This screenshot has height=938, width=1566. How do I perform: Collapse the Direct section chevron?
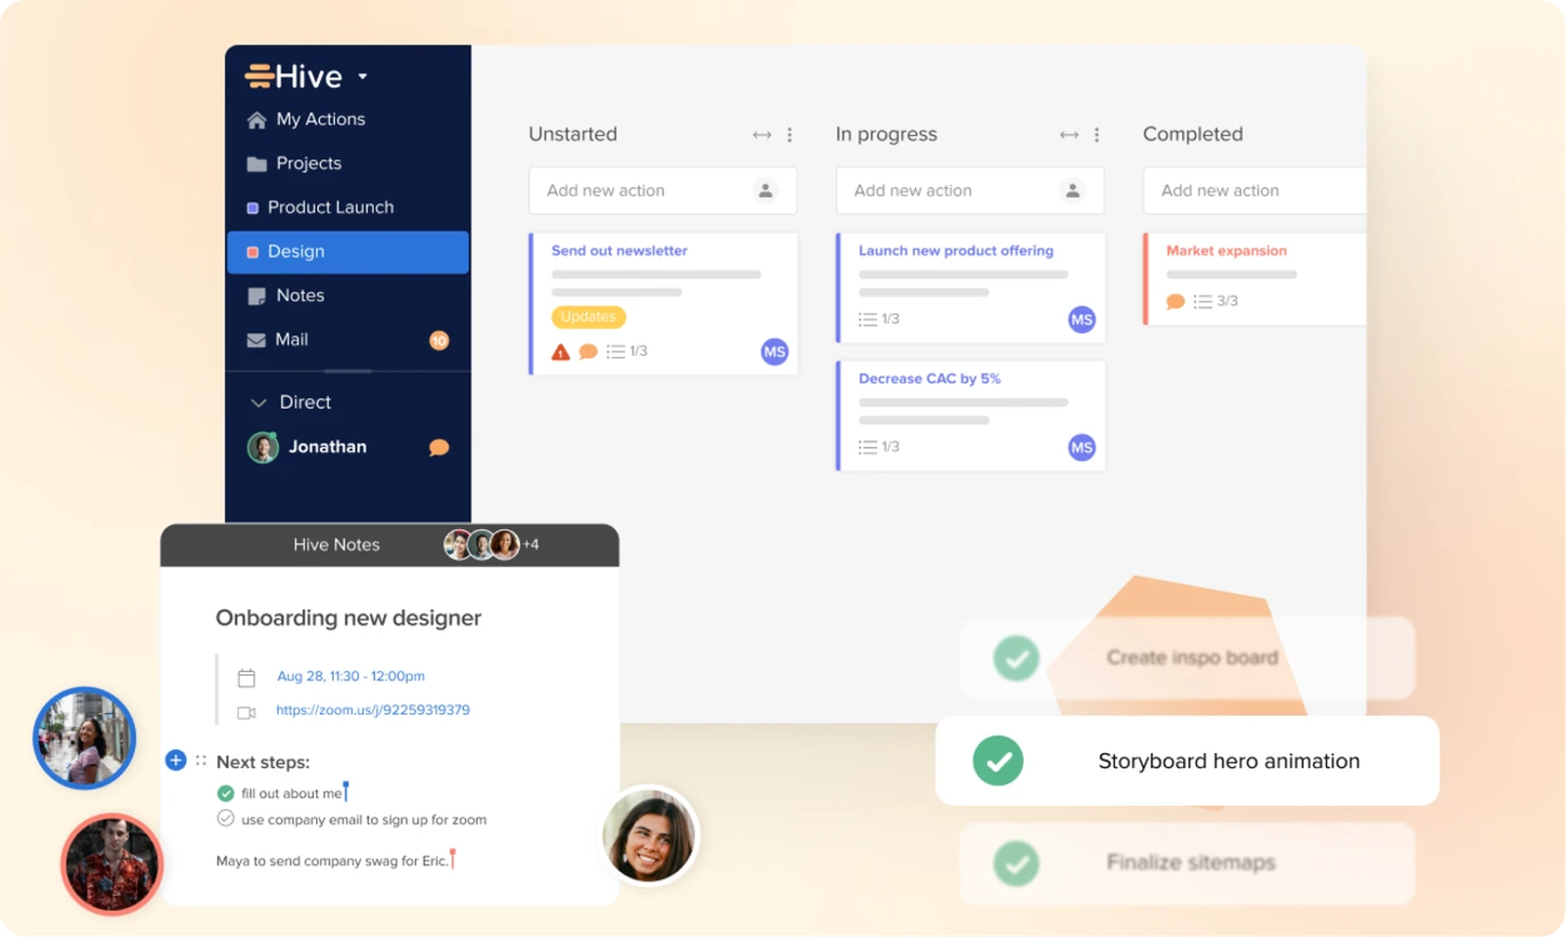pos(258,402)
